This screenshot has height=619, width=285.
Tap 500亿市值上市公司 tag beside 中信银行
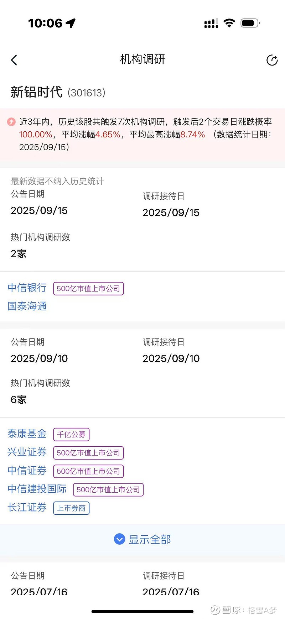click(88, 288)
